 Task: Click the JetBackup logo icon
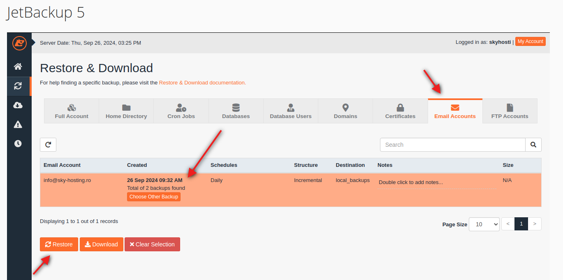pyautogui.click(x=19, y=43)
